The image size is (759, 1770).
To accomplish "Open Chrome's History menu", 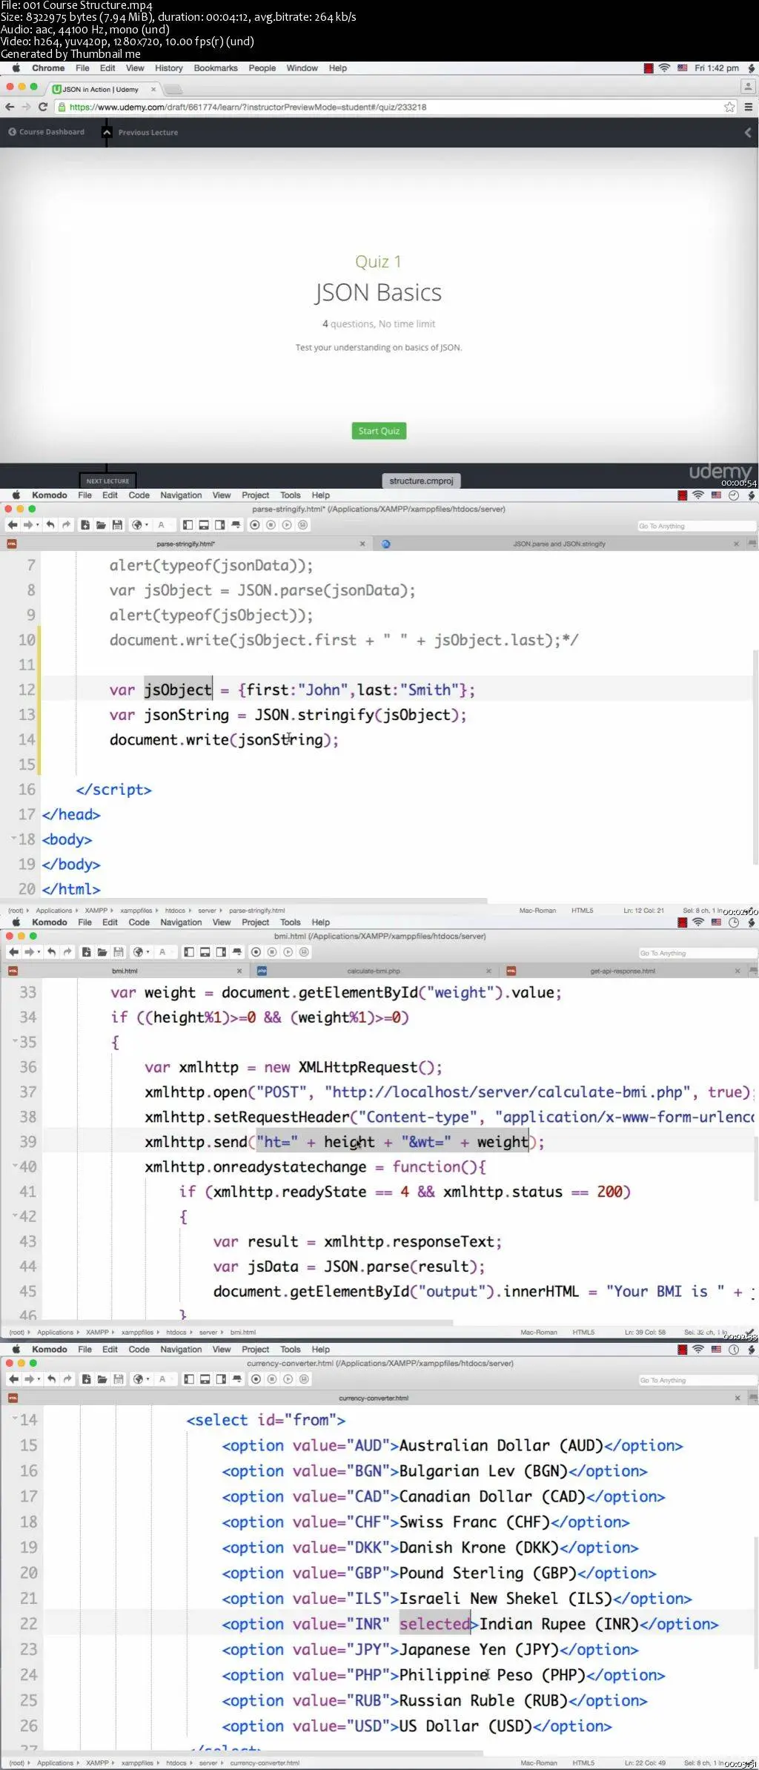I will coord(168,68).
